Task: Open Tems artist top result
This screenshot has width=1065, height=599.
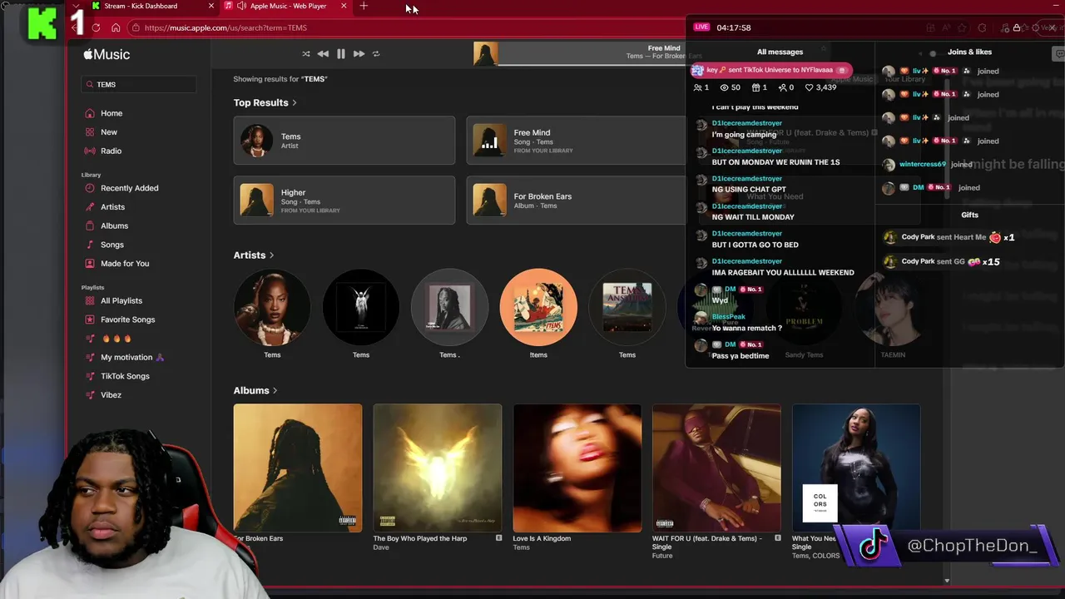Action: point(344,141)
